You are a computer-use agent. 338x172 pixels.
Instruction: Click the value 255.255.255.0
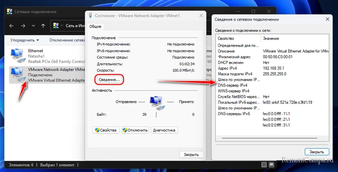tap(274, 74)
